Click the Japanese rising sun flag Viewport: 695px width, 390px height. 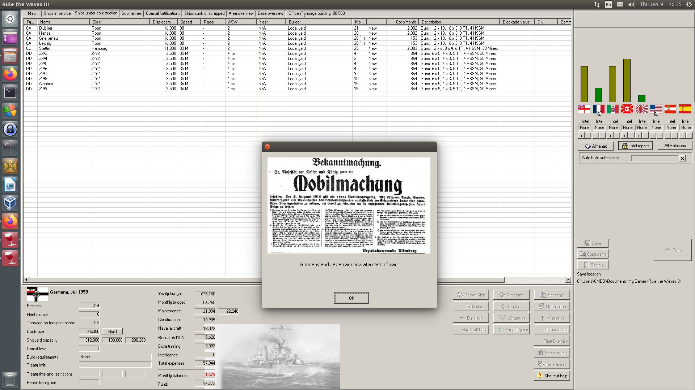(641, 109)
